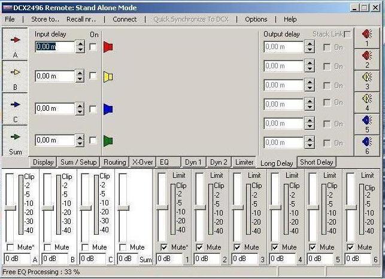Increase output 5 delay with up arrow
The height and width of the screenshot is (279, 385).
[310, 120]
